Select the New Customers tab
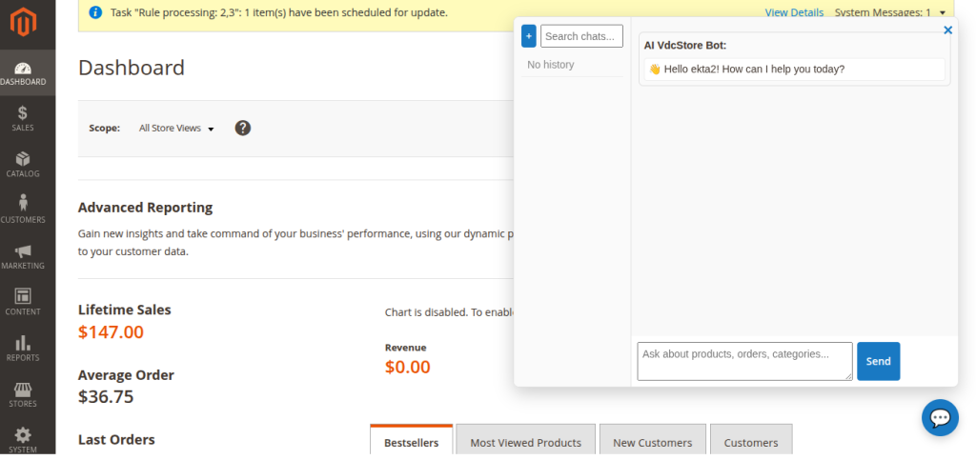This screenshot has height=460, width=976. pyautogui.click(x=653, y=442)
